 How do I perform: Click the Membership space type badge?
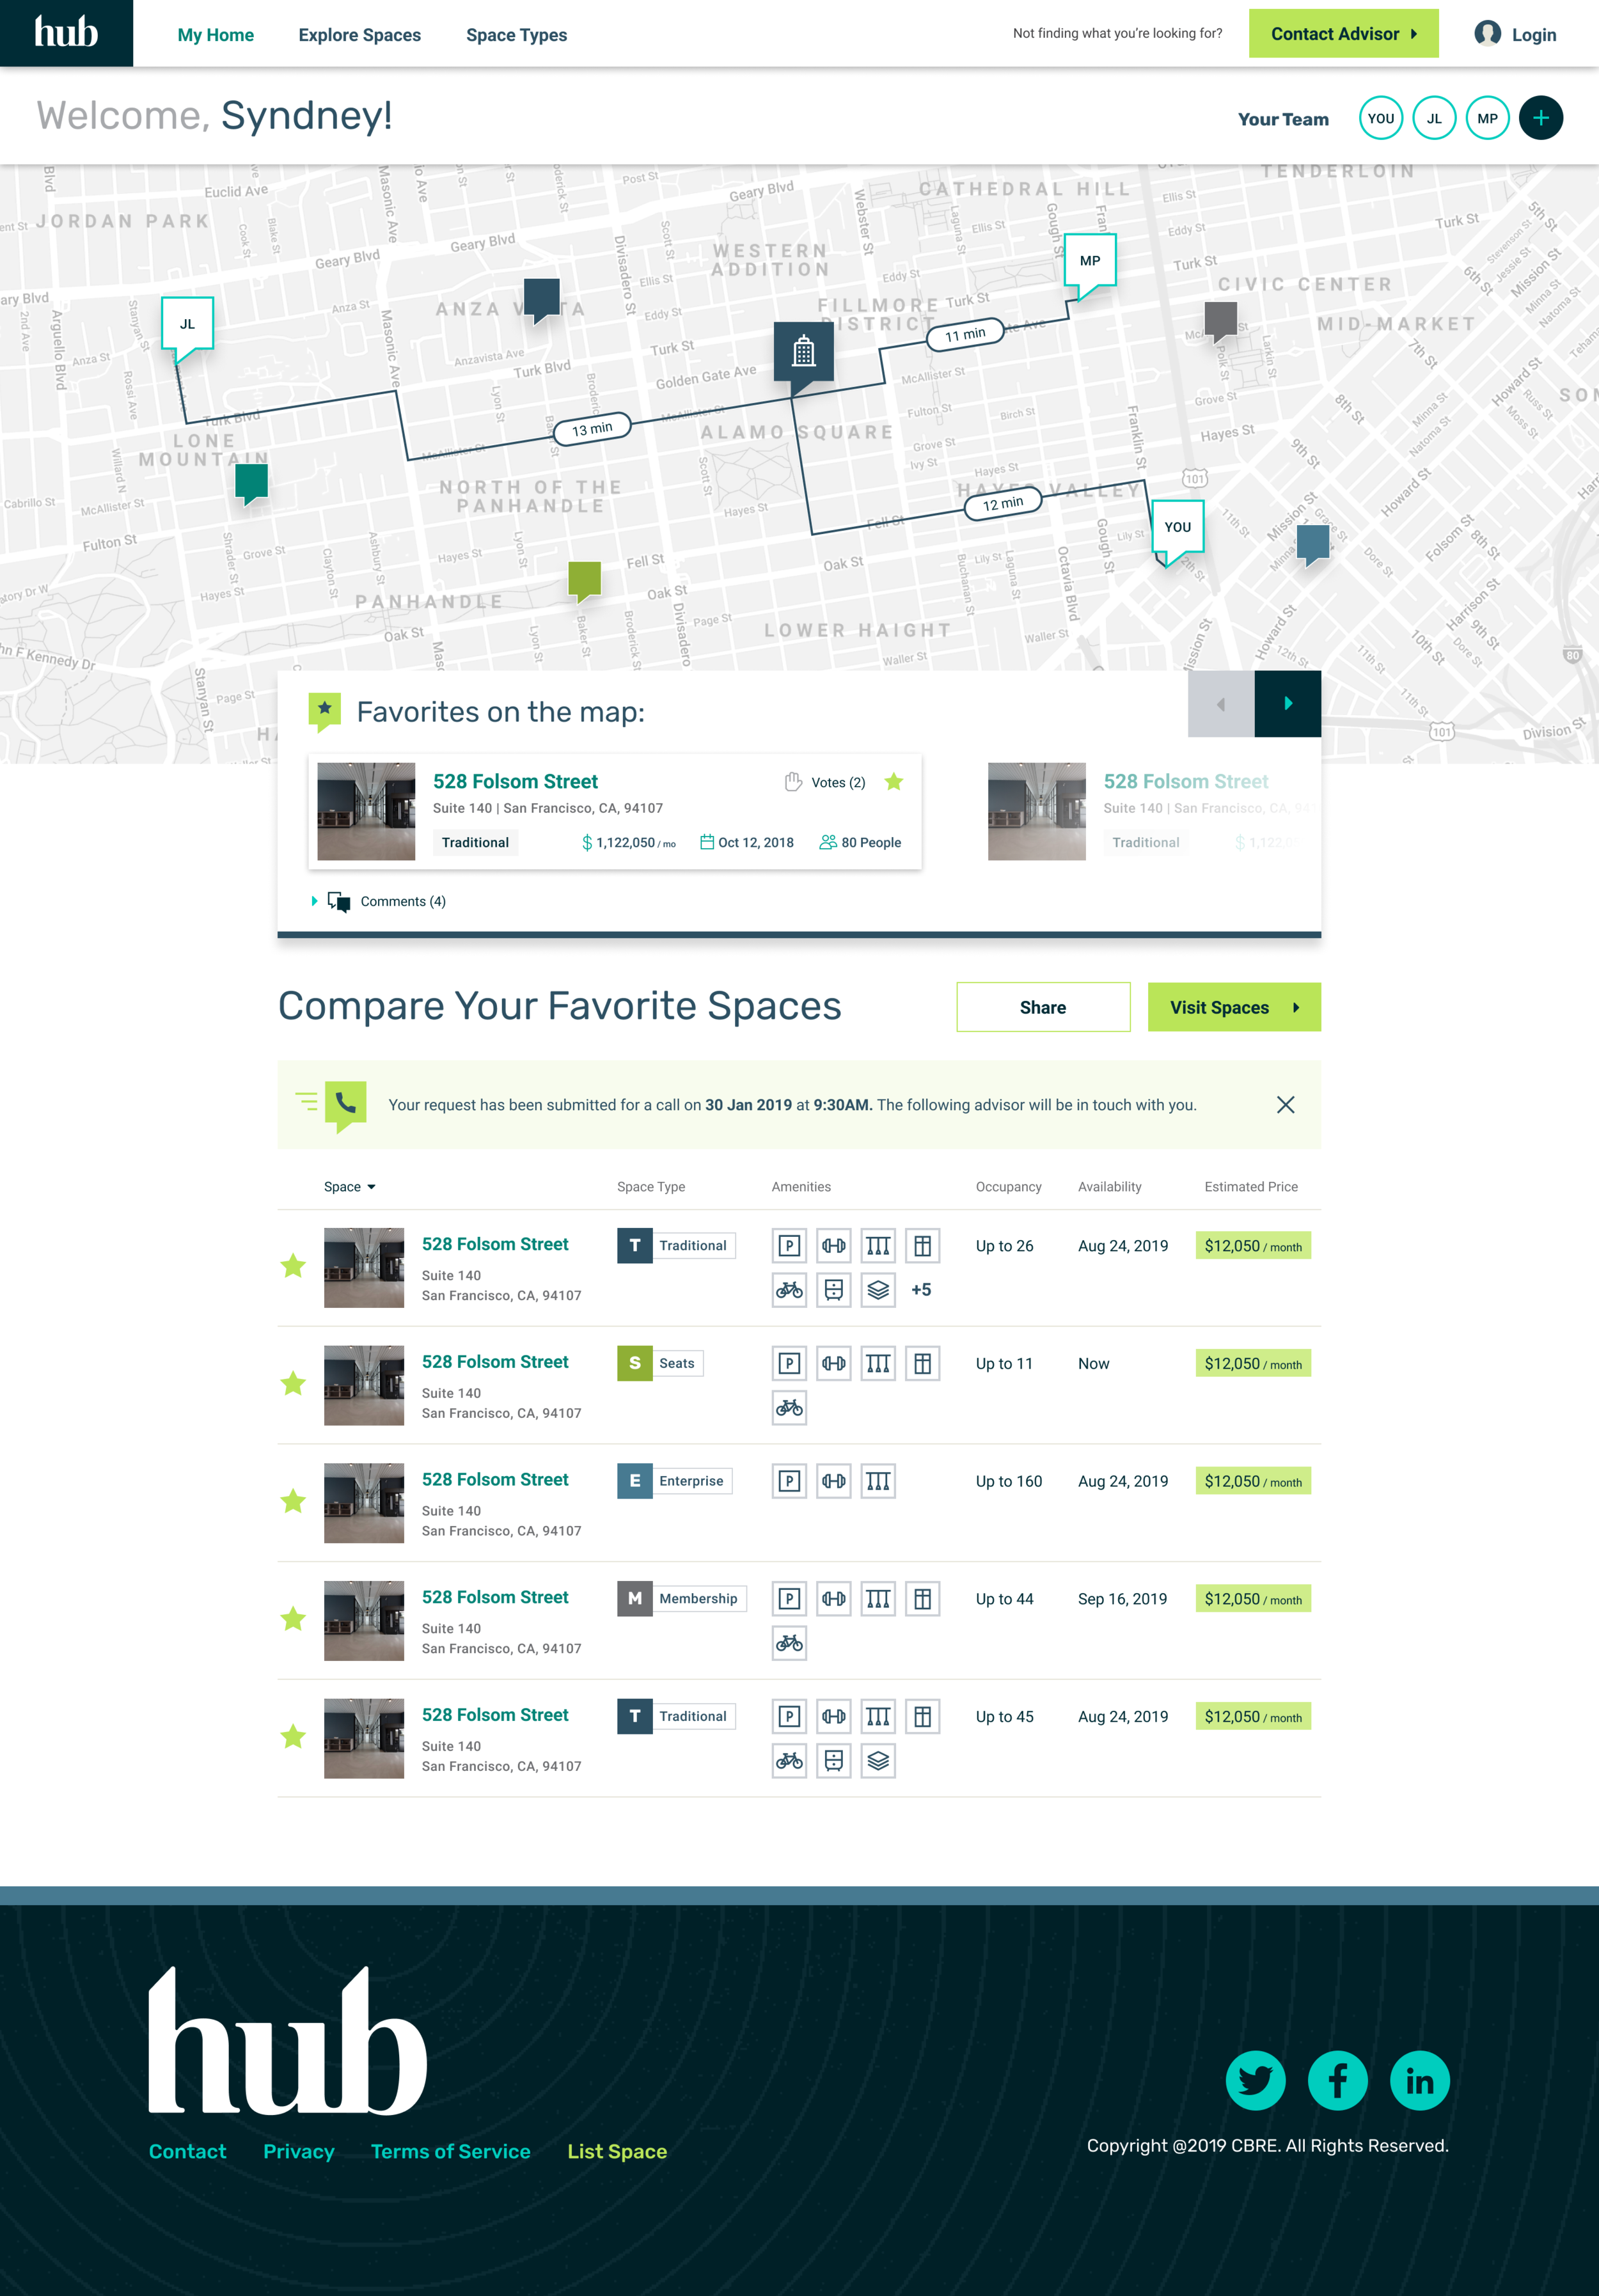(681, 1599)
